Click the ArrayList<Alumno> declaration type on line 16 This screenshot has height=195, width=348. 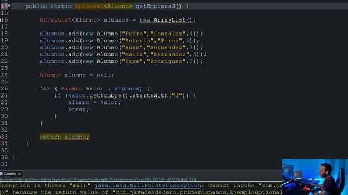tap(70, 20)
